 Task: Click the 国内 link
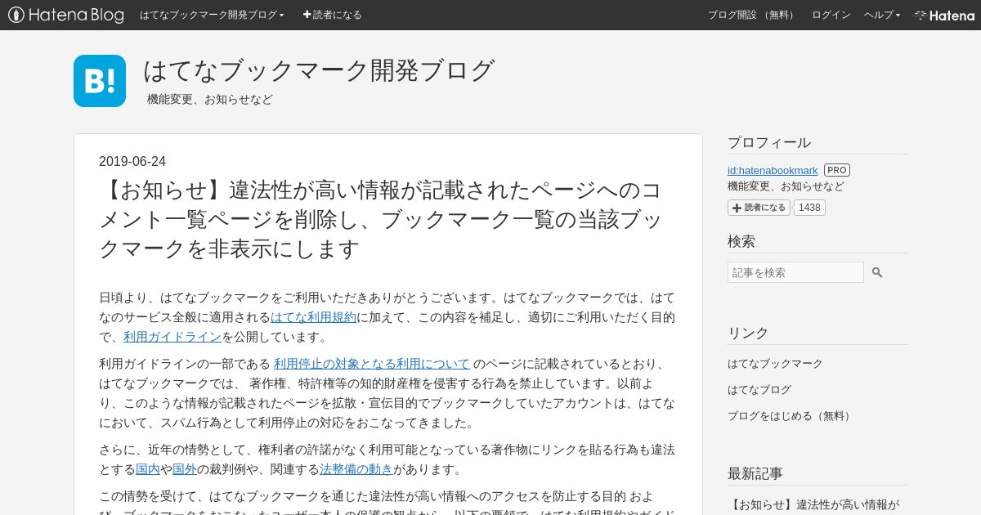[148, 469]
